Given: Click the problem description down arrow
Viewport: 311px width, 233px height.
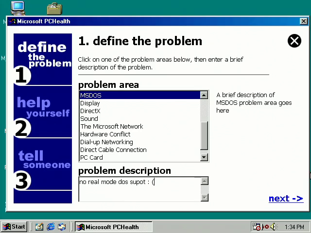Looking at the screenshot, I should pyautogui.click(x=205, y=198).
